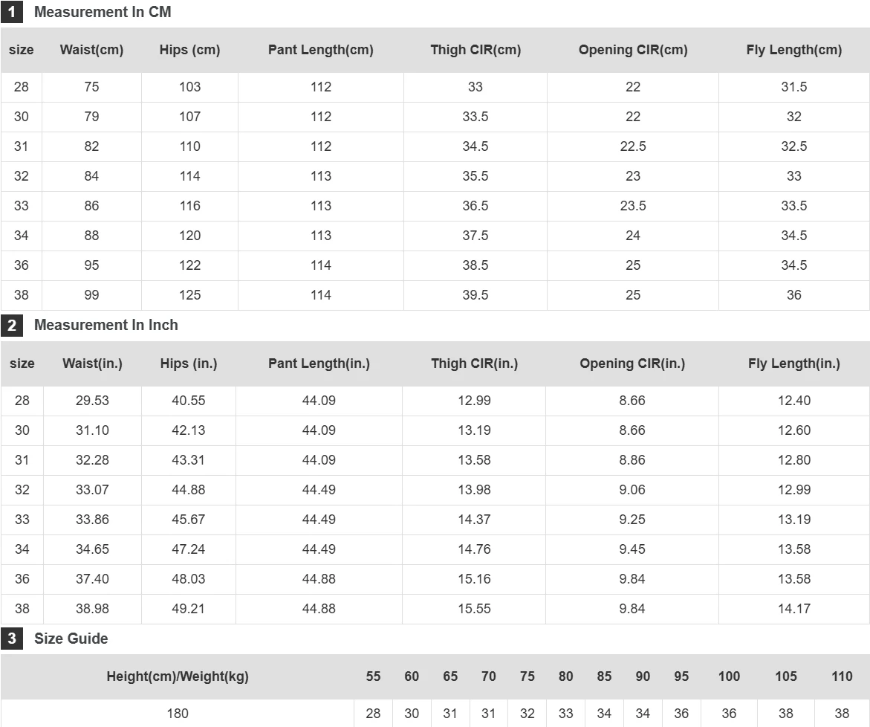The height and width of the screenshot is (727, 870).
Task: Select fly length value 14.17
Action: [794, 609]
